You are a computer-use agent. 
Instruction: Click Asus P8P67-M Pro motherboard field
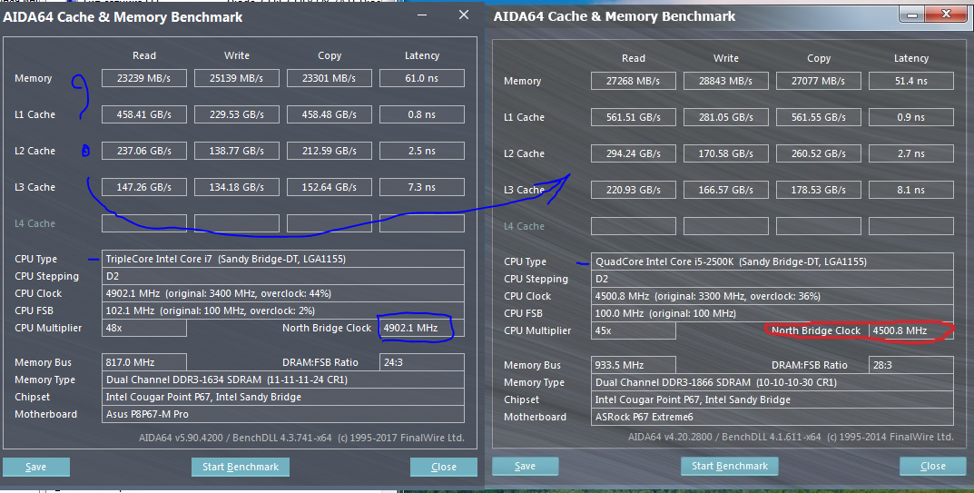(282, 414)
